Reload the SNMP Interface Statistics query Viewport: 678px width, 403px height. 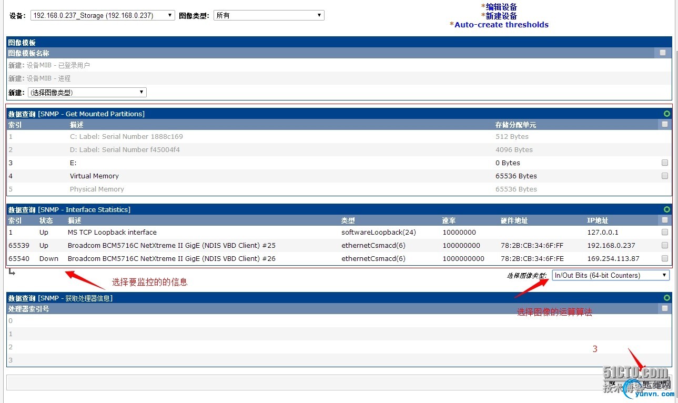667,209
